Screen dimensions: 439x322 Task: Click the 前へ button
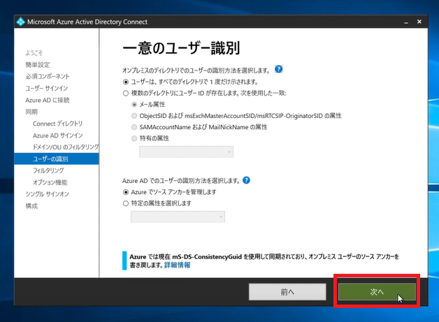tap(287, 292)
